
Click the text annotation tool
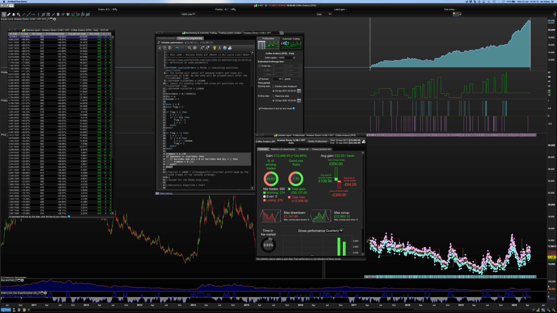pos(48,14)
